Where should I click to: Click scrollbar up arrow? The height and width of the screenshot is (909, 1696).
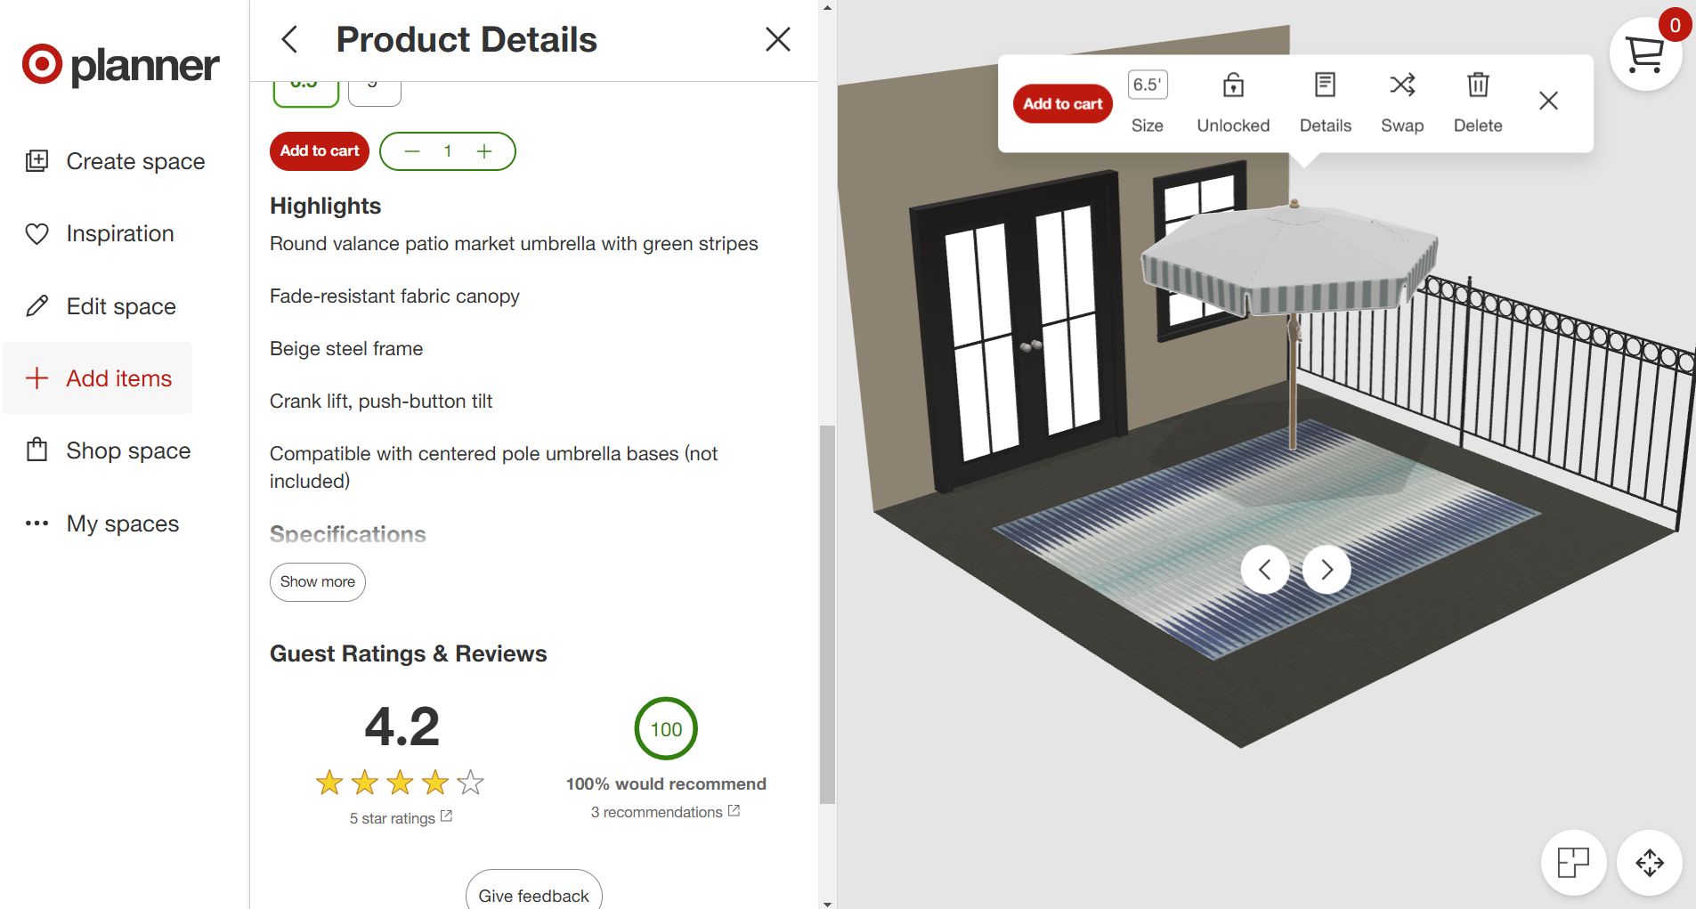tap(827, 7)
